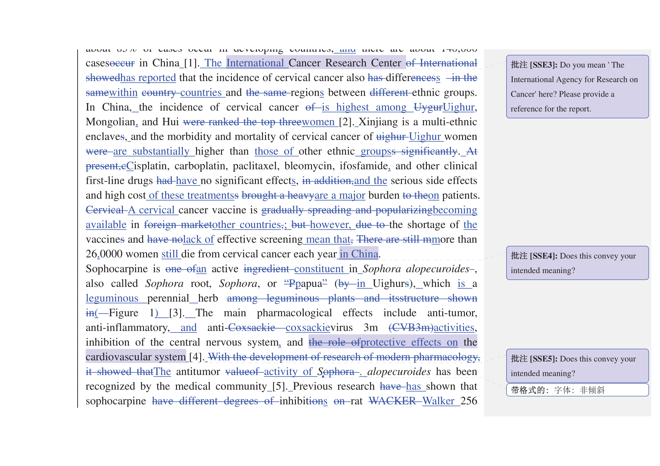The width and height of the screenshot is (660, 466).
Task: Click highlighted 'in China' inserted text
Action: coord(359,254)
